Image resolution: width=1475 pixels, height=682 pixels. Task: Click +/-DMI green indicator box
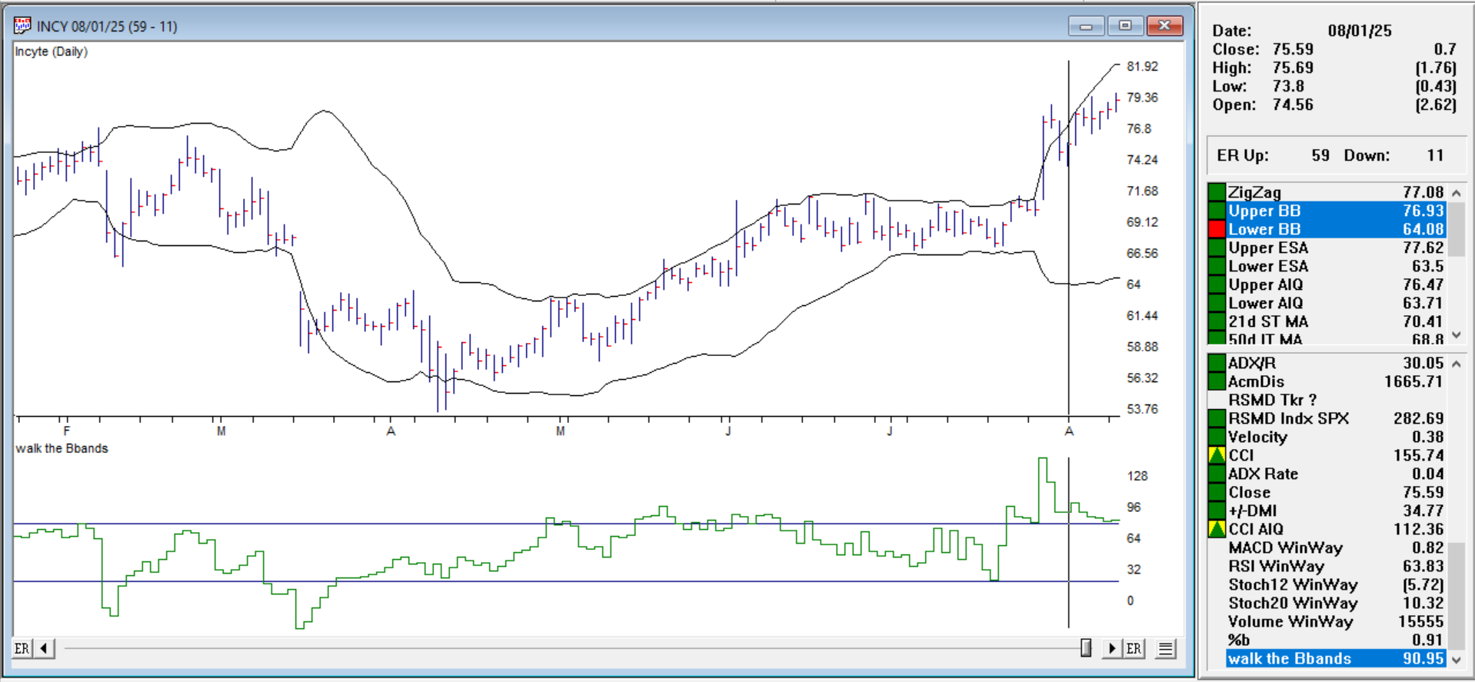(1217, 511)
